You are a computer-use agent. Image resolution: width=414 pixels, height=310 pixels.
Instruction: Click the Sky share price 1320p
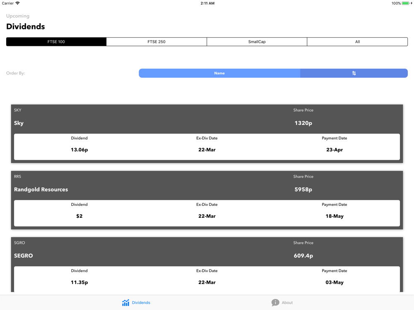point(303,123)
